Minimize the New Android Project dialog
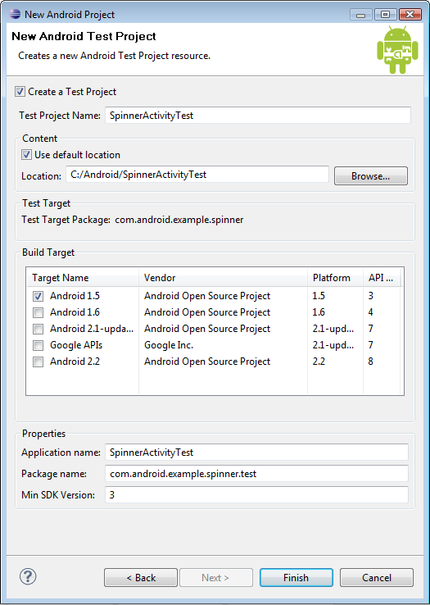This screenshot has height=605, width=430. pos(361,15)
